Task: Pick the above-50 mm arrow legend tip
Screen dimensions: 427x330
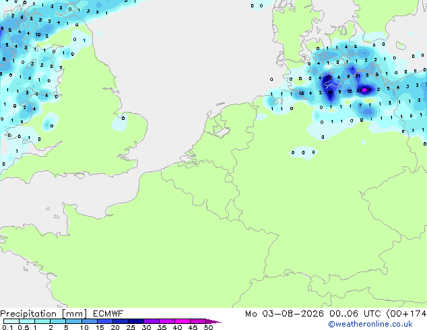Action: coord(213,322)
